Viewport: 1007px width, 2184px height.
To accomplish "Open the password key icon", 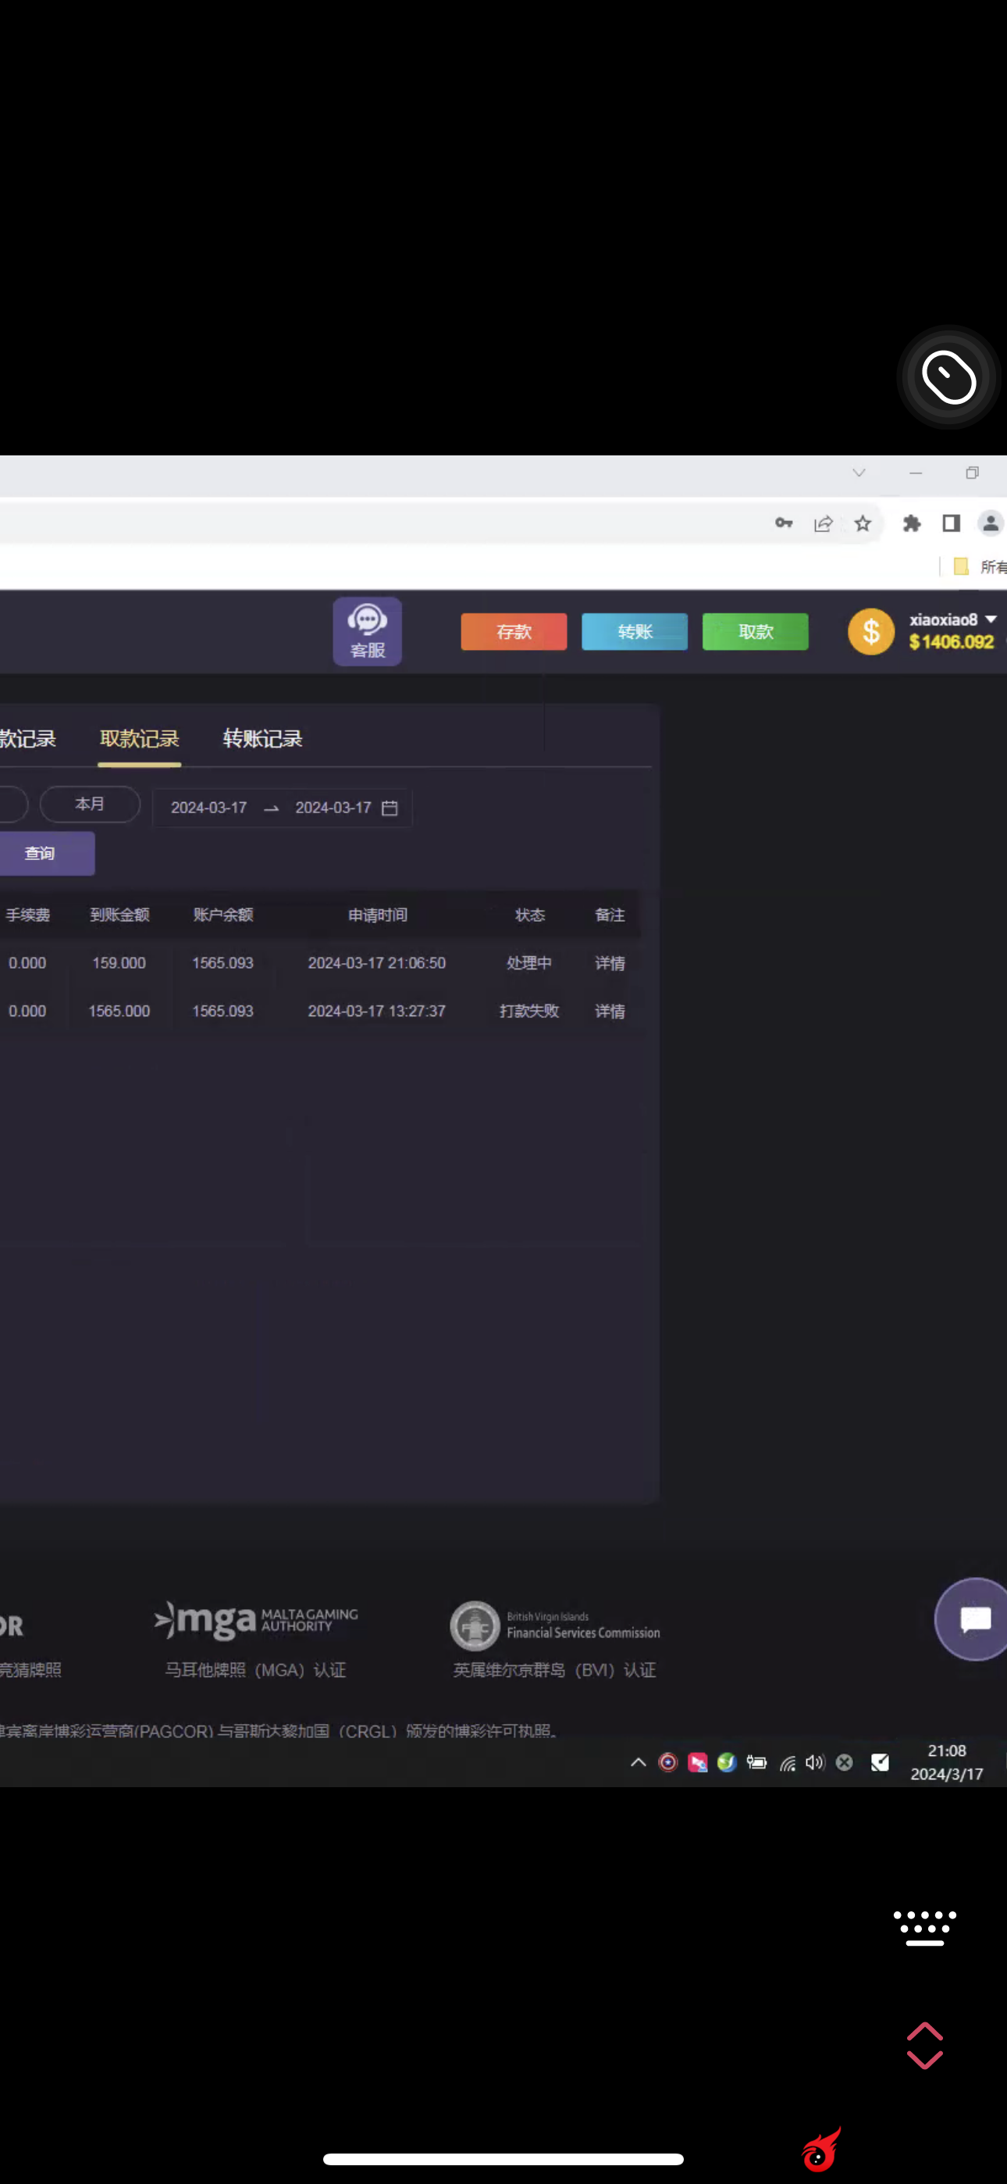I will [783, 523].
